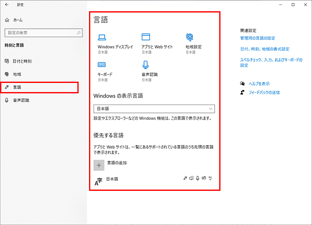Screen dimensions: 312x225
Task: Go to ホーム in the sidebar
Action: pyautogui.click(x=18, y=20)
